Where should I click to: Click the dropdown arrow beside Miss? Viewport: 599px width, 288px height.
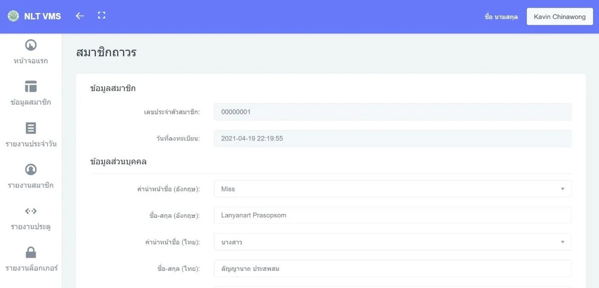[x=562, y=189]
